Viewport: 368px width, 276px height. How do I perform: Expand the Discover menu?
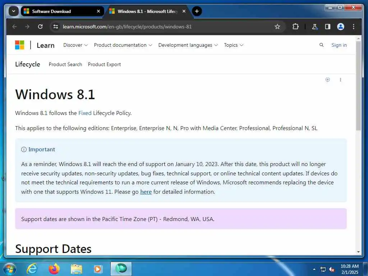click(x=75, y=45)
